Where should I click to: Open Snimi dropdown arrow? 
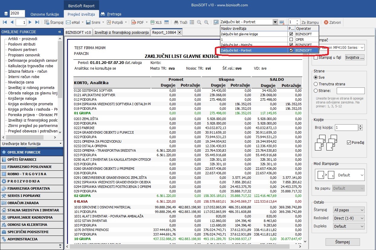pyautogui.click(x=103, y=22)
